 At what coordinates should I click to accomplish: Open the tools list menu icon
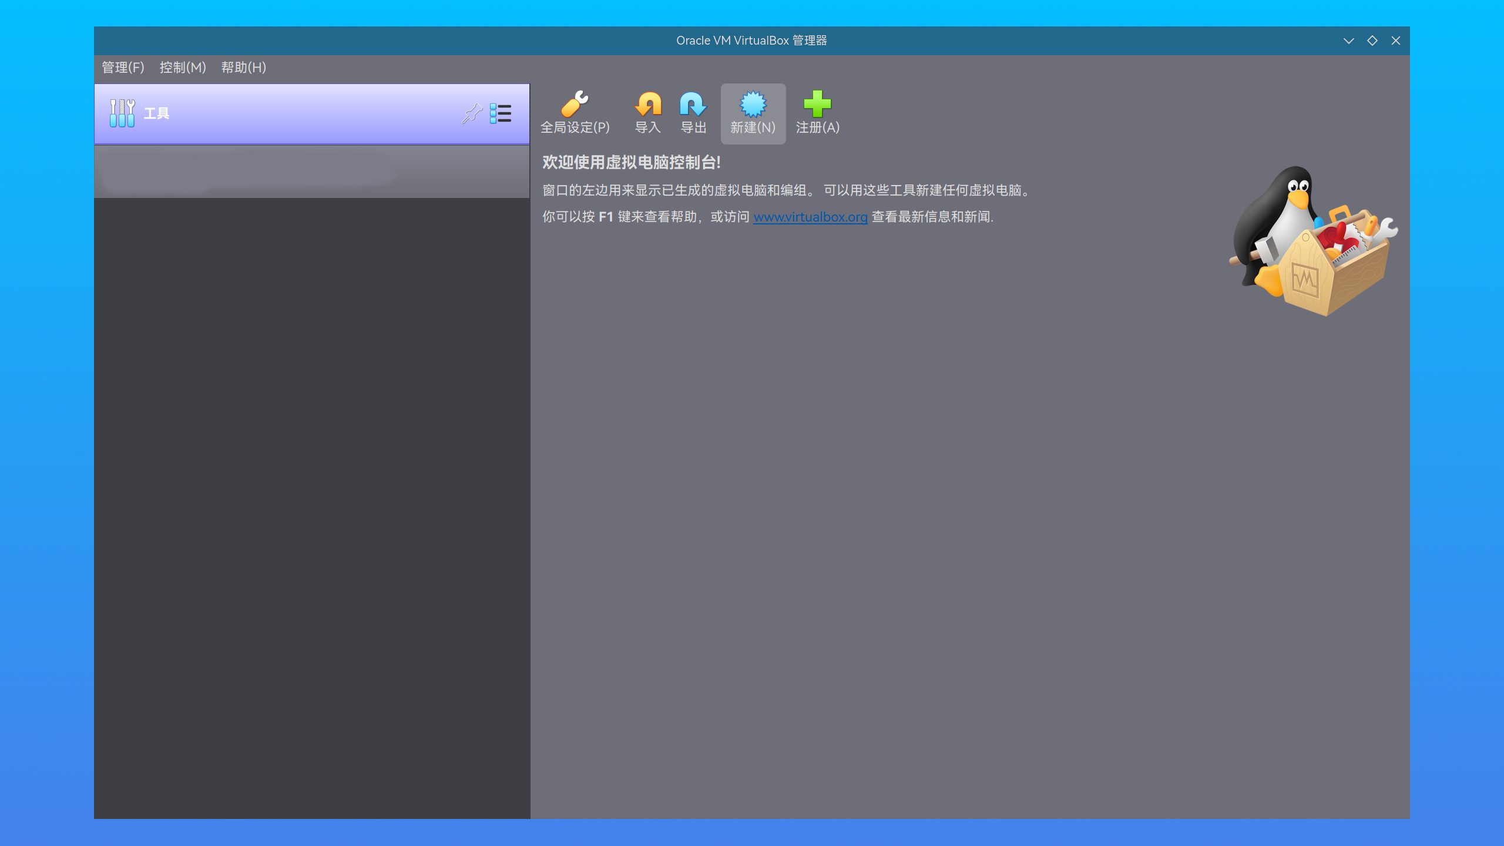(501, 113)
